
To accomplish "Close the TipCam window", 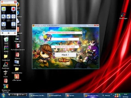I will 16,2.
